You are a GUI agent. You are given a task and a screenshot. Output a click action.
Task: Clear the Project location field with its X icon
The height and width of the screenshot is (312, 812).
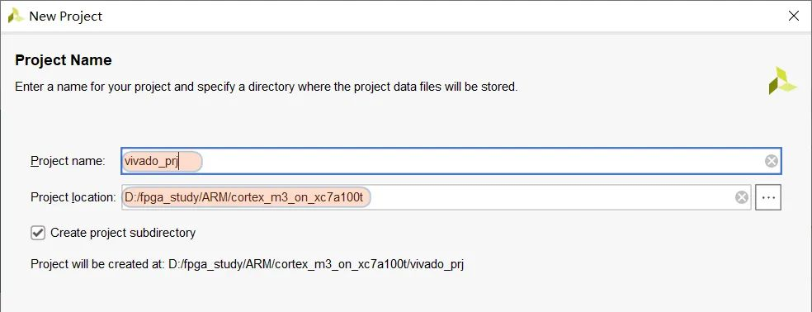pyautogui.click(x=742, y=197)
